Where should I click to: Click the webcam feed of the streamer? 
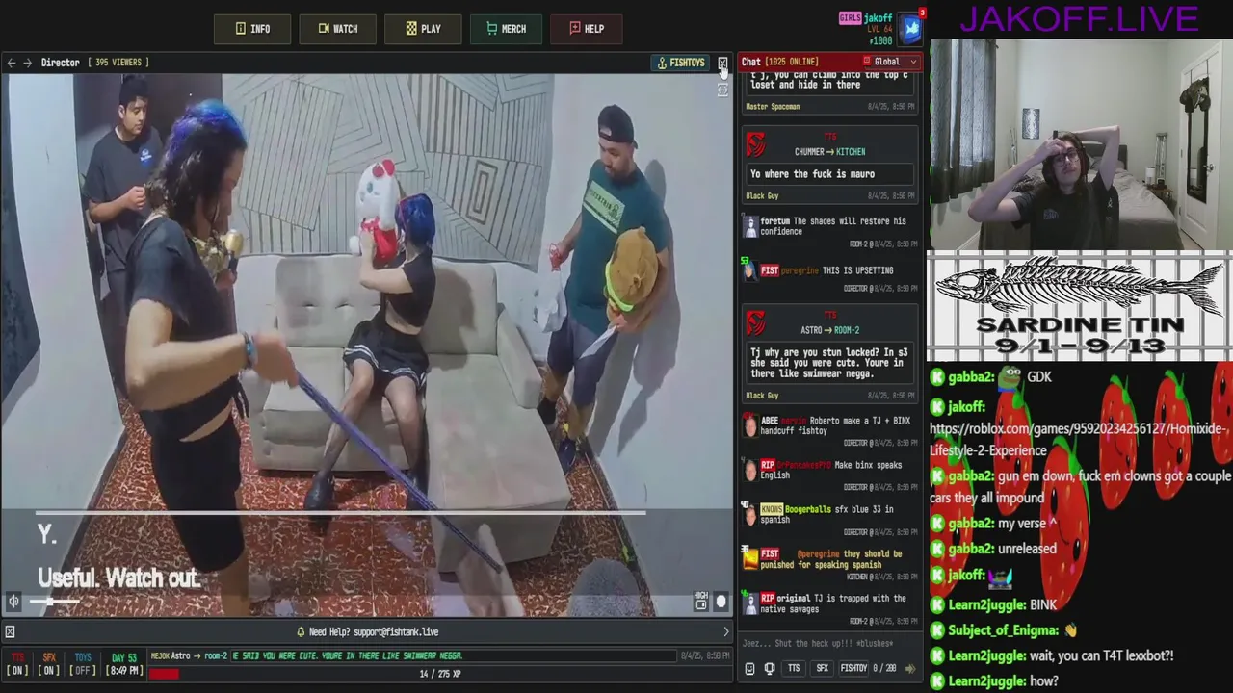click(1080, 144)
